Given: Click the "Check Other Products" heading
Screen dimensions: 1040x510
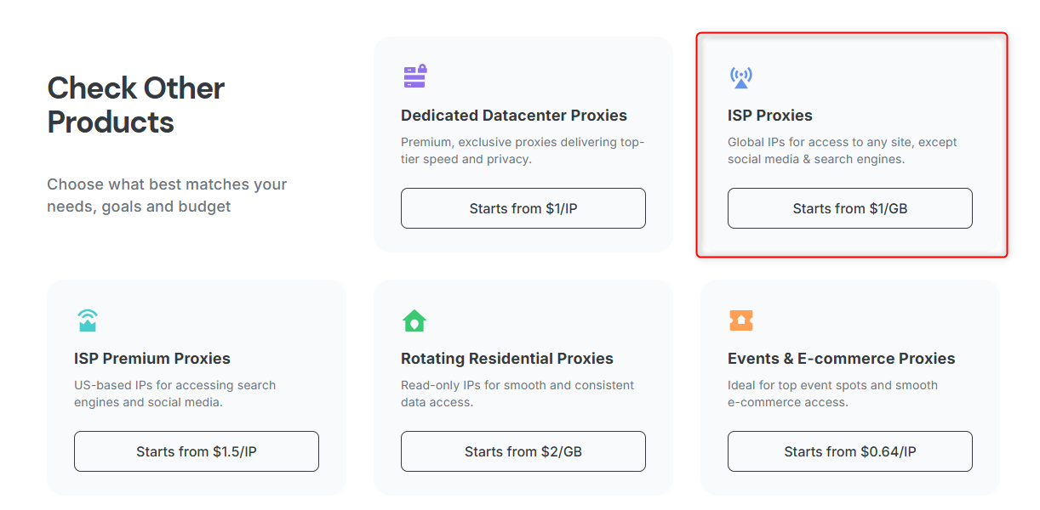Looking at the screenshot, I should pyautogui.click(x=136, y=105).
